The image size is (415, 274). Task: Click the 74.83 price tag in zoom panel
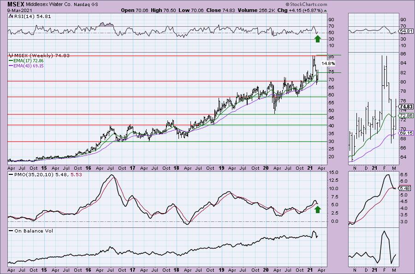click(406, 107)
